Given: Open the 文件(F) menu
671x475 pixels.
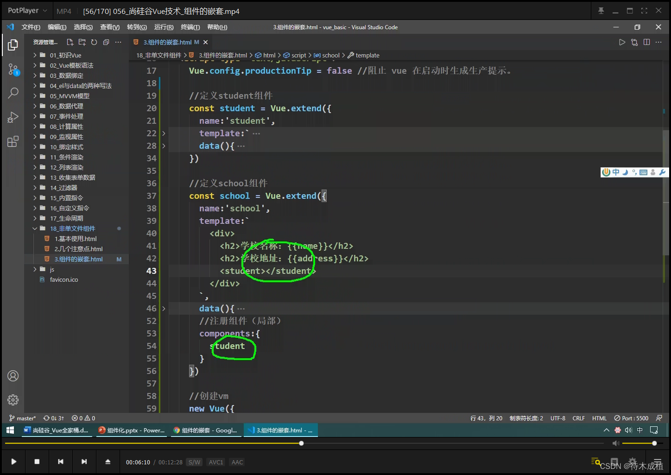Looking at the screenshot, I should 31,27.
